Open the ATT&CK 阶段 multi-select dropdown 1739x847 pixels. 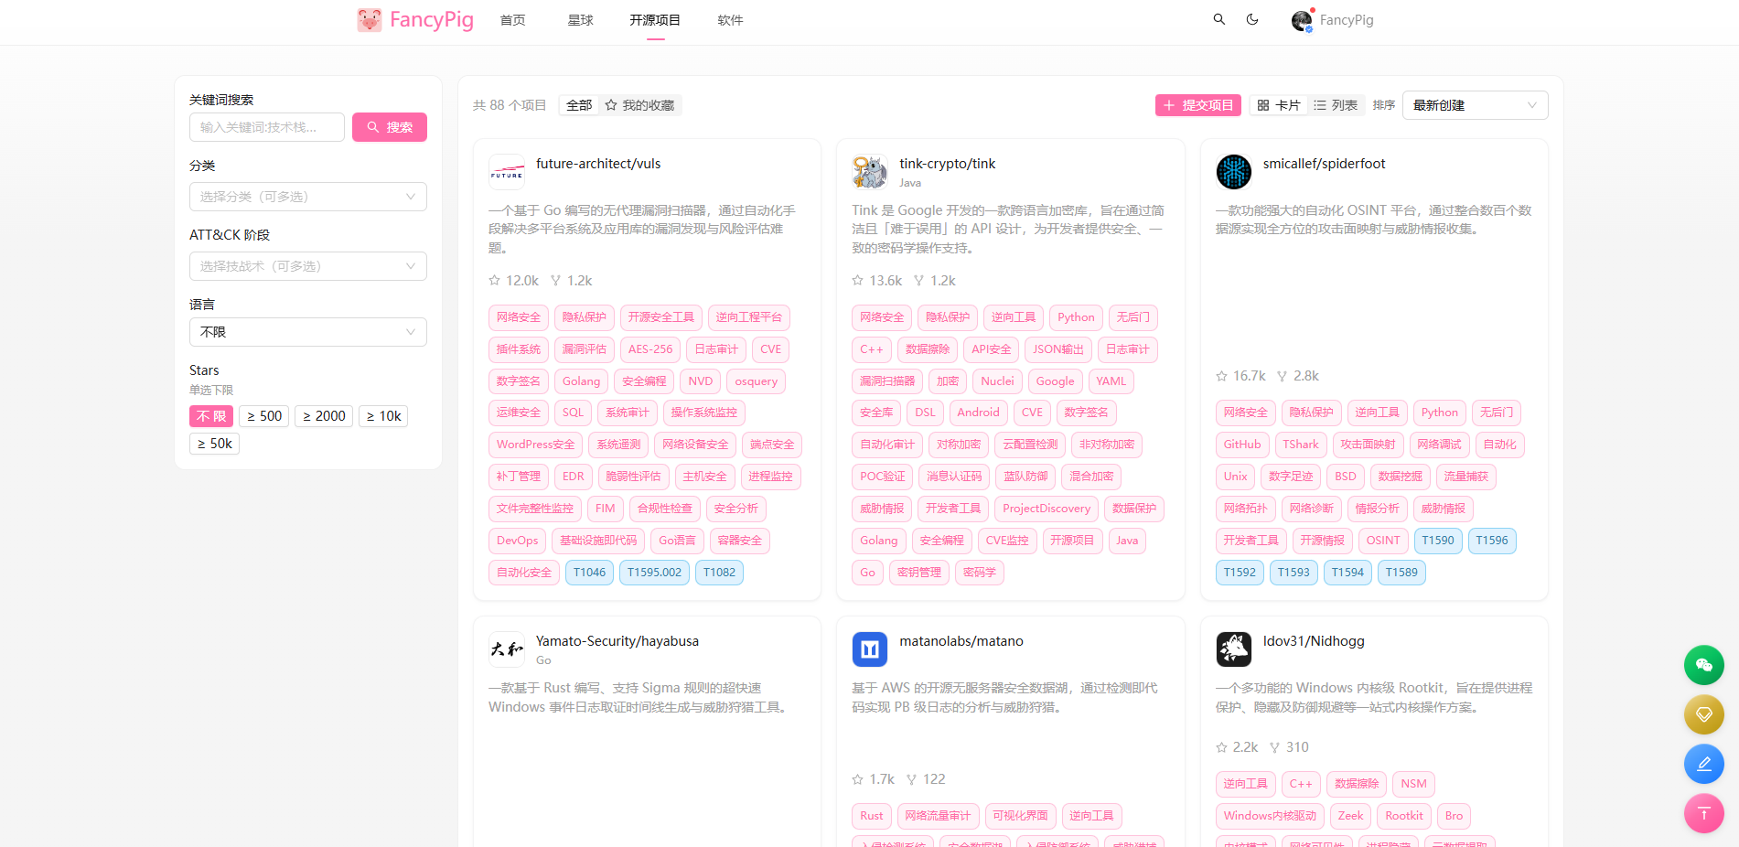coord(308,266)
